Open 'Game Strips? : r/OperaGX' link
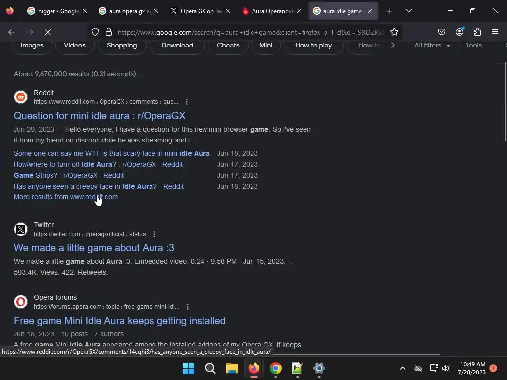The height and width of the screenshot is (380, 507). tap(69, 175)
